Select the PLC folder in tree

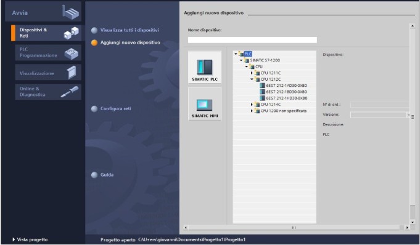tap(248, 54)
